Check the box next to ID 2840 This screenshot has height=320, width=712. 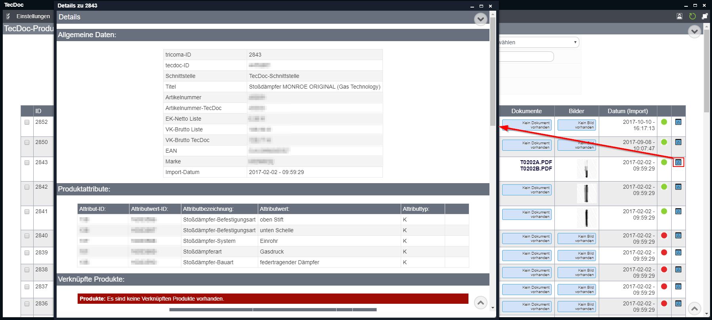[x=27, y=236]
